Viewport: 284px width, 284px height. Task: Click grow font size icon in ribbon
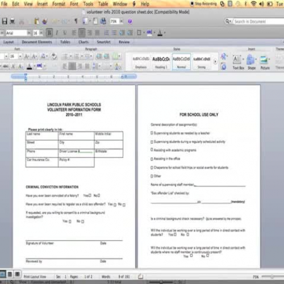tap(27, 56)
